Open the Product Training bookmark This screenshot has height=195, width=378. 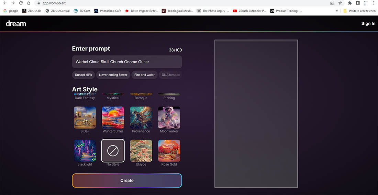286,11
